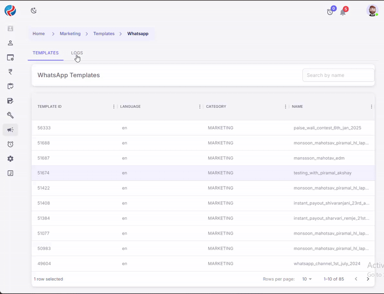
Task: Open the user profile avatar
Action: pyautogui.click(x=372, y=11)
